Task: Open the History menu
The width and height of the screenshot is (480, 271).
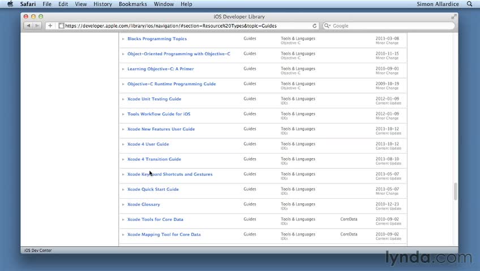Action: coord(102,4)
